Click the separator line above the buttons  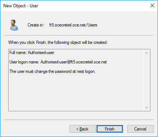tap(79, 120)
